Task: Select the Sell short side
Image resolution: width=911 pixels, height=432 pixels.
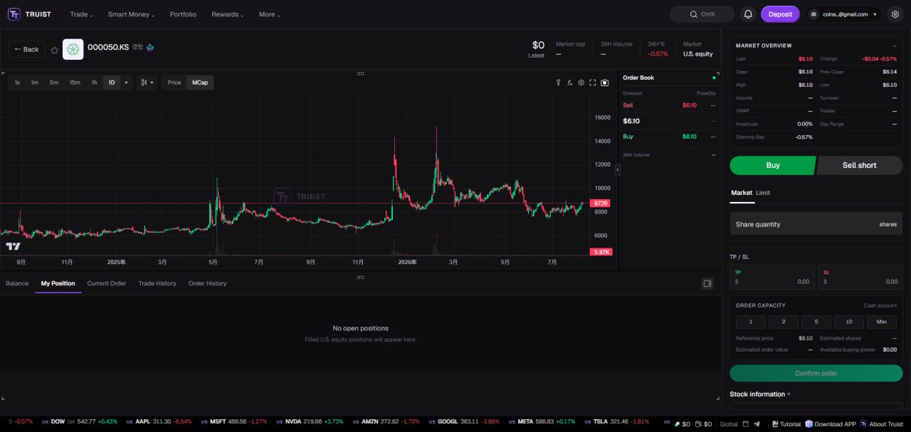Action: pos(860,165)
